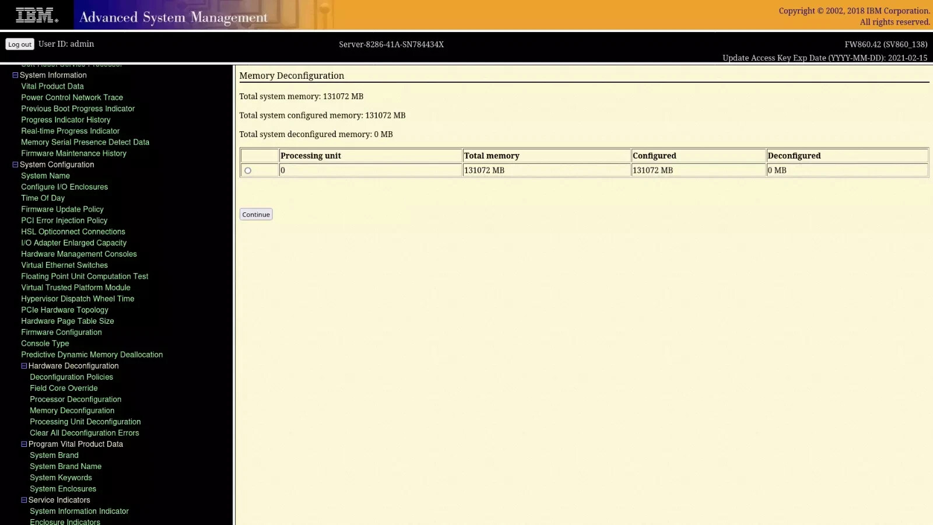The height and width of the screenshot is (525, 933).
Task: Open System Information Indicator link
Action: 79,511
